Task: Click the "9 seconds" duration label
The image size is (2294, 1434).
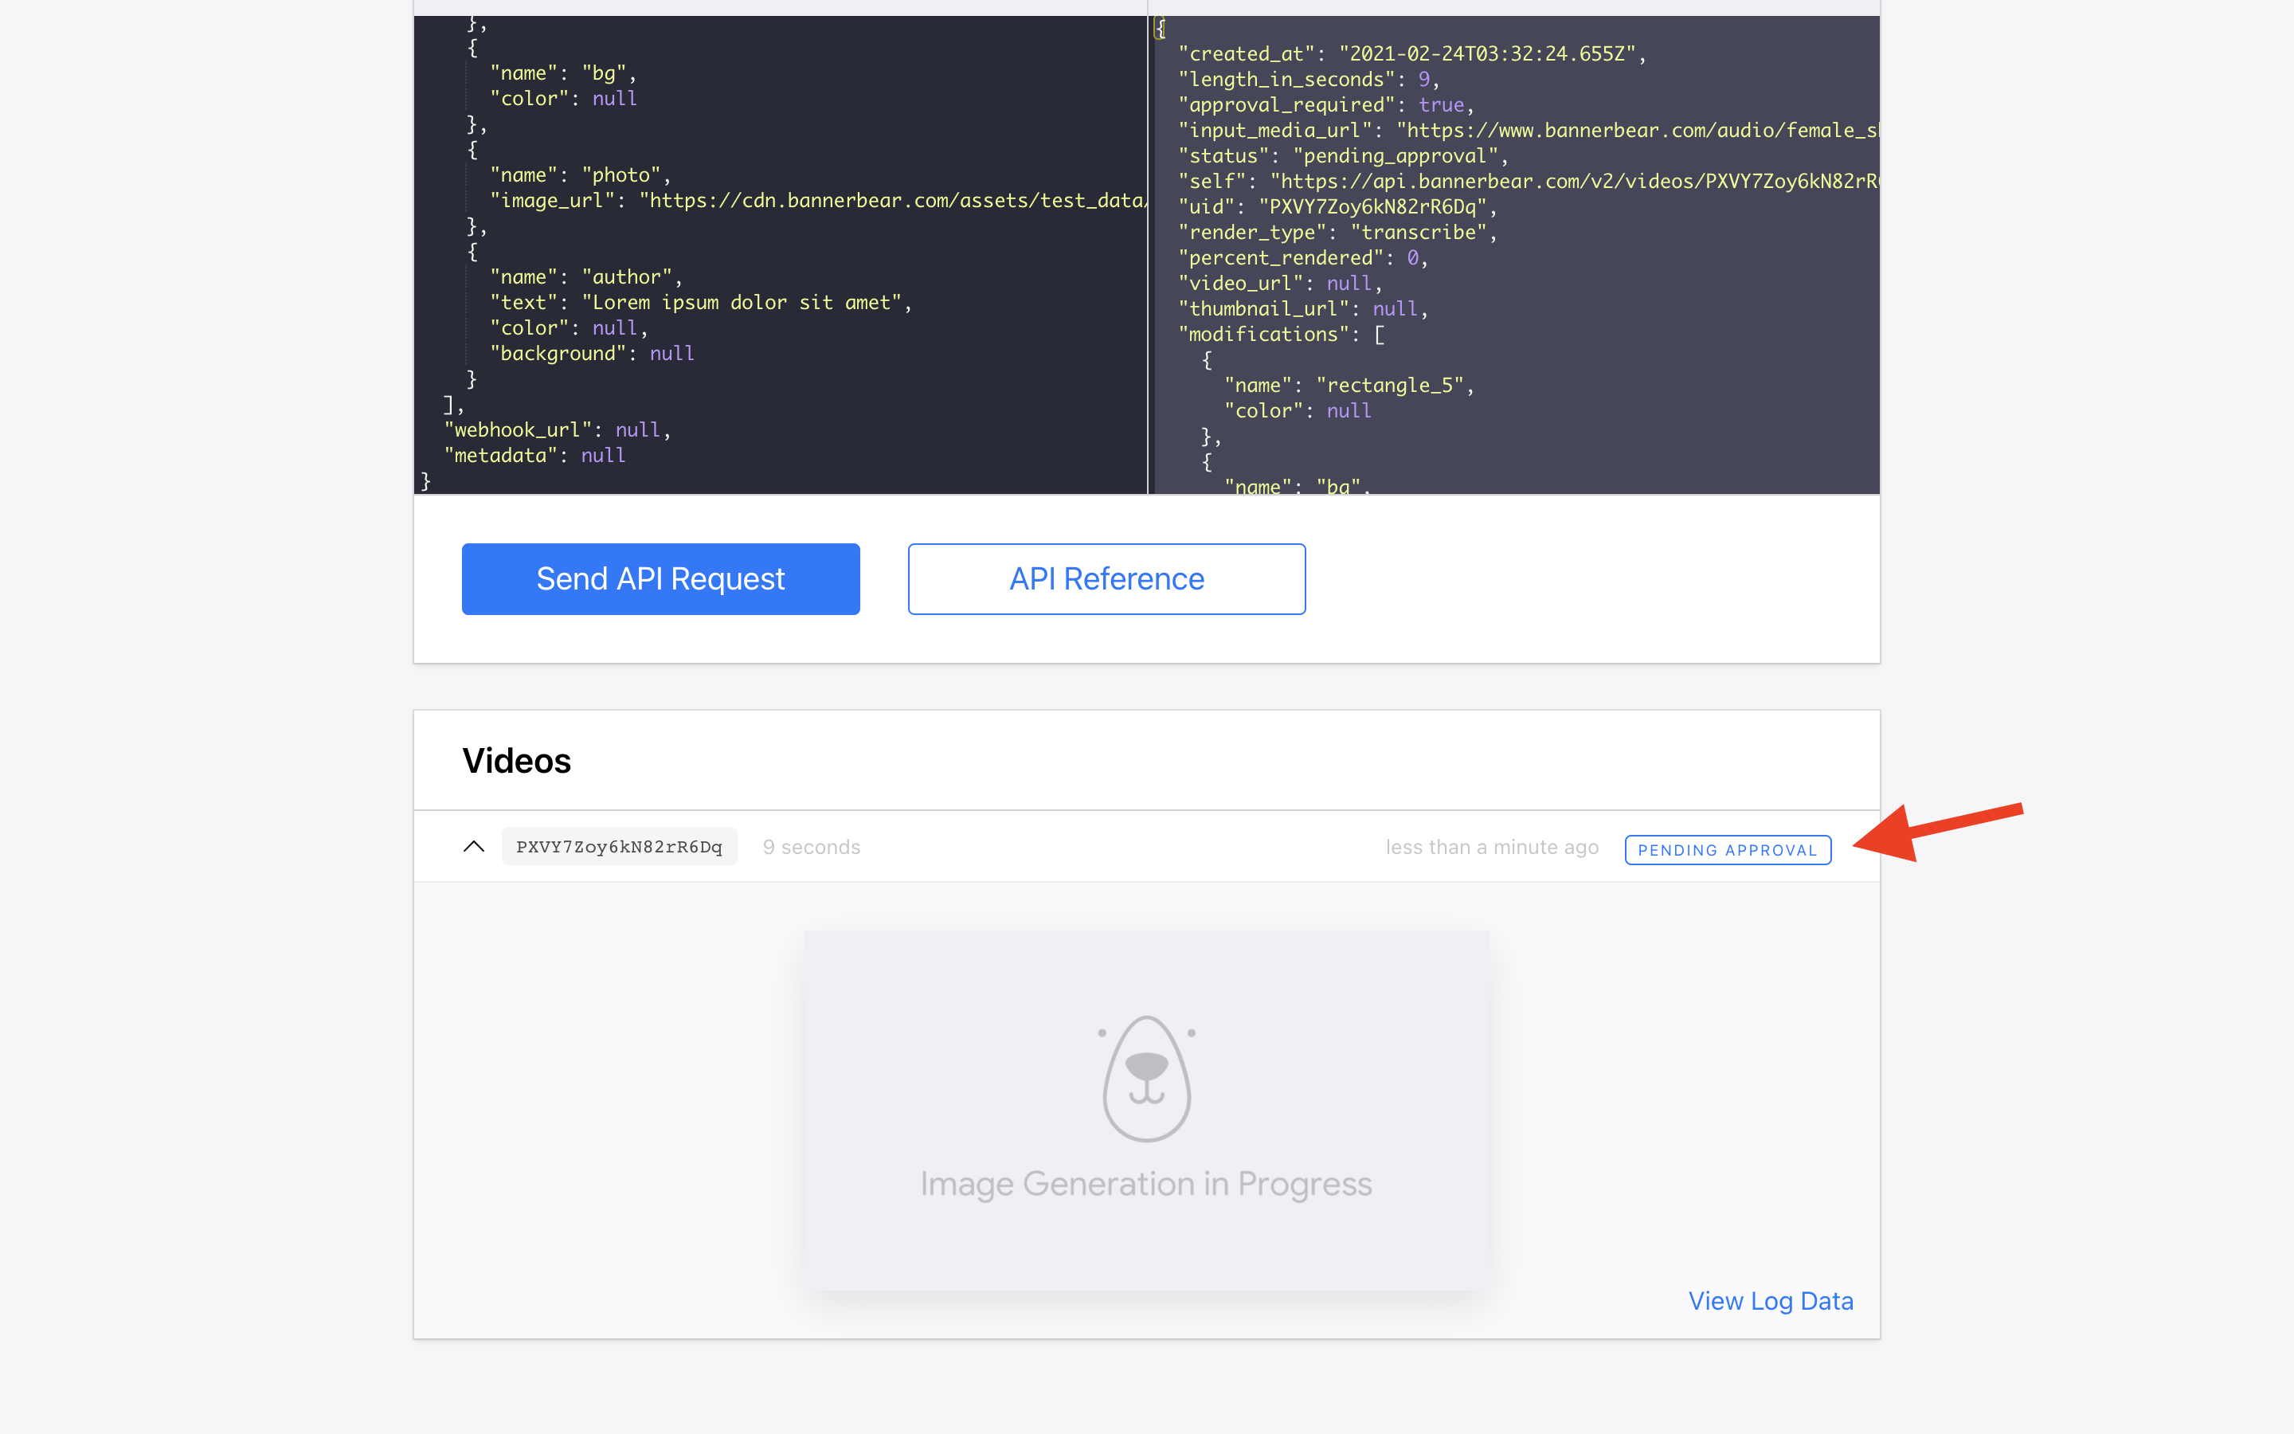Action: (811, 847)
